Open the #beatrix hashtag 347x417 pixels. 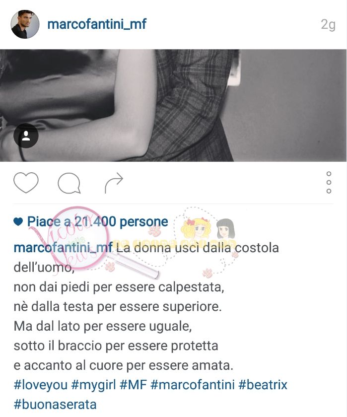coord(263,385)
